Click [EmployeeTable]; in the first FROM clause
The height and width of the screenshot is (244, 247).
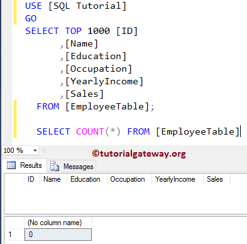pos(110,107)
